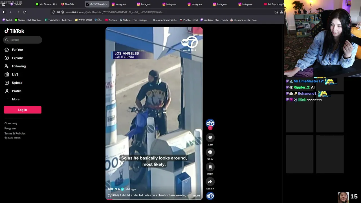Open the YouTube bookmark

(111, 20)
